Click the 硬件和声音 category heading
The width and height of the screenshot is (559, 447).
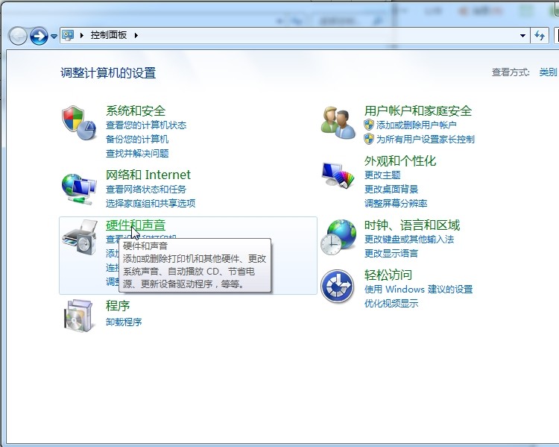tap(136, 225)
